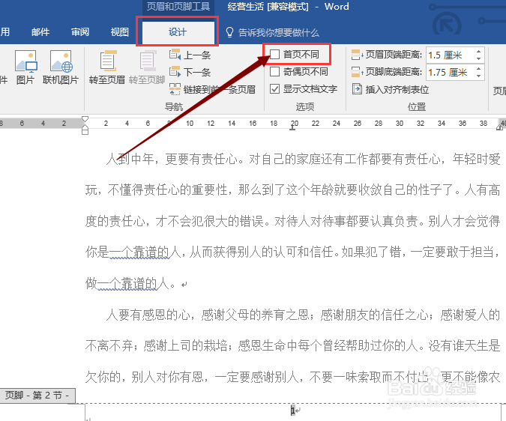Increase 页眉顶端距离 with up spinner arrow
The image size is (506, 421).
[478, 52]
